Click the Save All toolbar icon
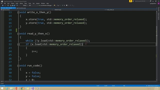Screen dimensions: 160x90 pos(14,5)
